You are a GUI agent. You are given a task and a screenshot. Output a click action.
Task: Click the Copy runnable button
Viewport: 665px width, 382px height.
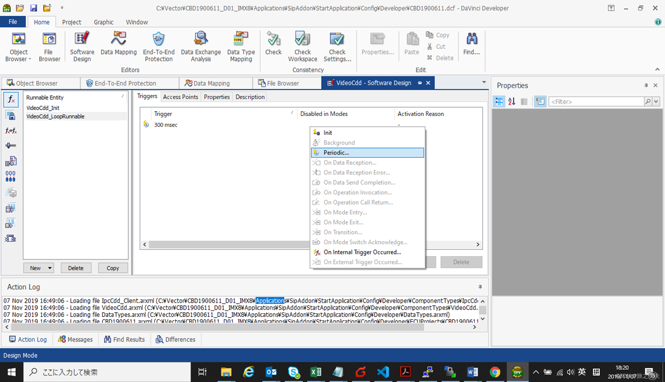[x=113, y=268]
